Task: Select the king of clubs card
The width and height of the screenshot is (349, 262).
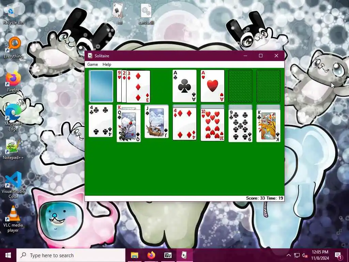Action: [269, 126]
